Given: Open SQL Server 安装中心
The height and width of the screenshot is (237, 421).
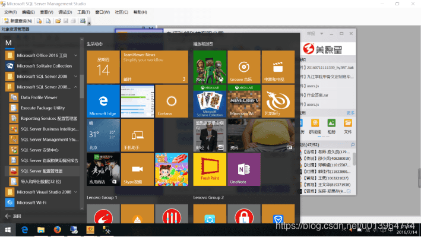Looking at the screenshot, I should [x=44, y=150].
